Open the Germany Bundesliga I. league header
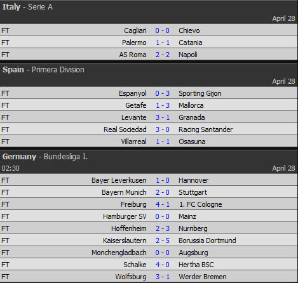The image size is (298, 283). point(45,157)
